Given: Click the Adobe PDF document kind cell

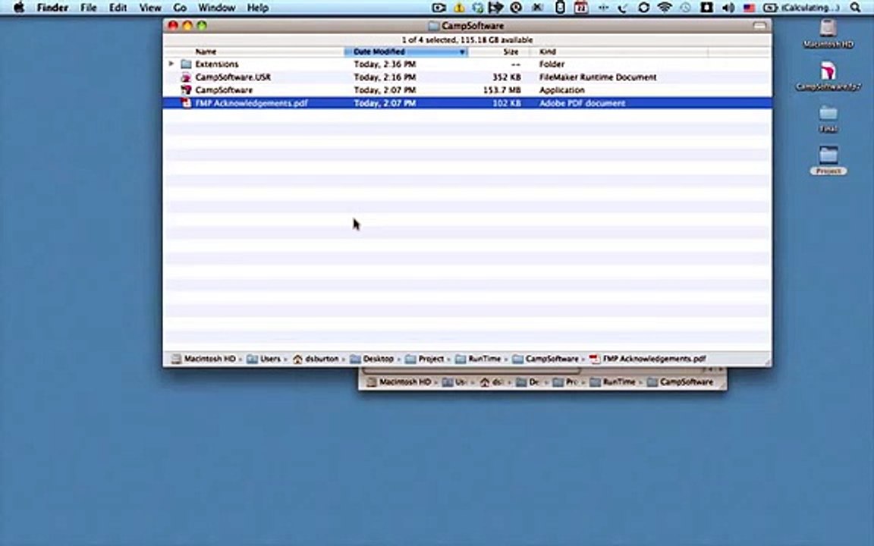Looking at the screenshot, I should point(582,102).
